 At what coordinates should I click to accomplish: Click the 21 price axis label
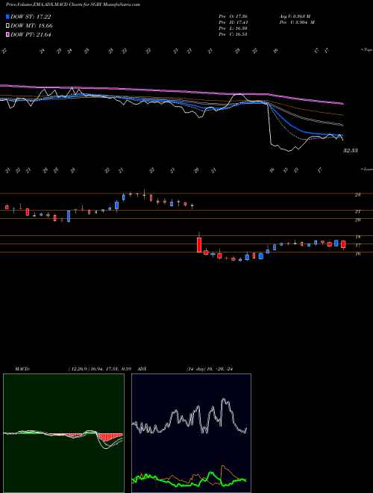tap(357, 211)
